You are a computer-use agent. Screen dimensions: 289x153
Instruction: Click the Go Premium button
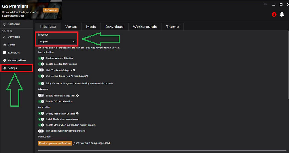coord(51,10)
